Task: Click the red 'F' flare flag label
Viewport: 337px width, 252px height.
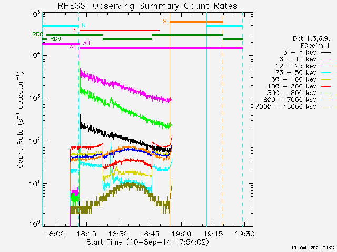Action: (x=75, y=30)
